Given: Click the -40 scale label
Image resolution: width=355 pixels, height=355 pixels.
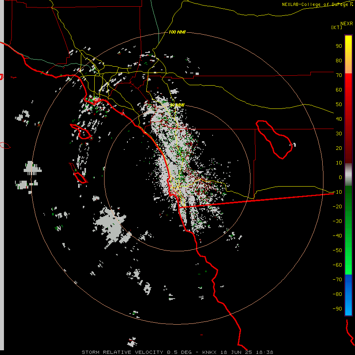Looking at the screenshot, I should [337, 236].
